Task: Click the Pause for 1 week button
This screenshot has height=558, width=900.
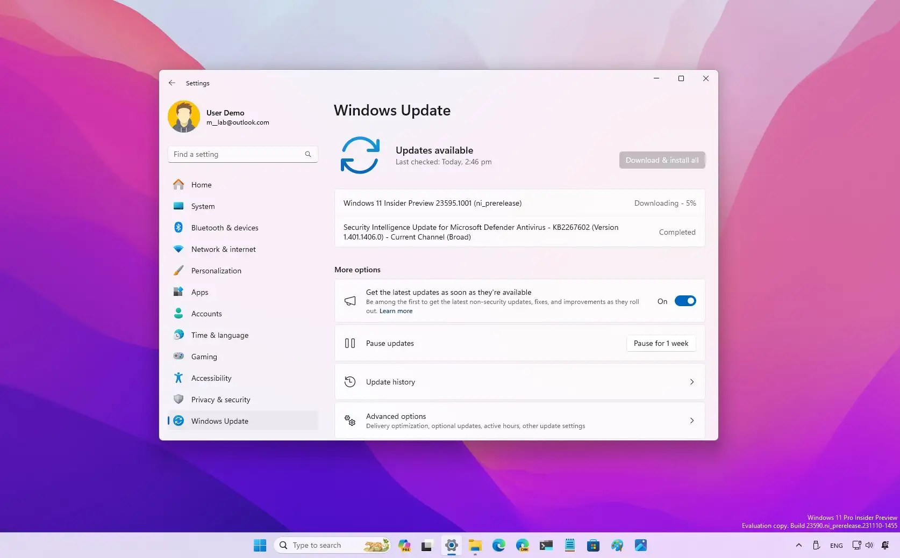Action: [661, 343]
